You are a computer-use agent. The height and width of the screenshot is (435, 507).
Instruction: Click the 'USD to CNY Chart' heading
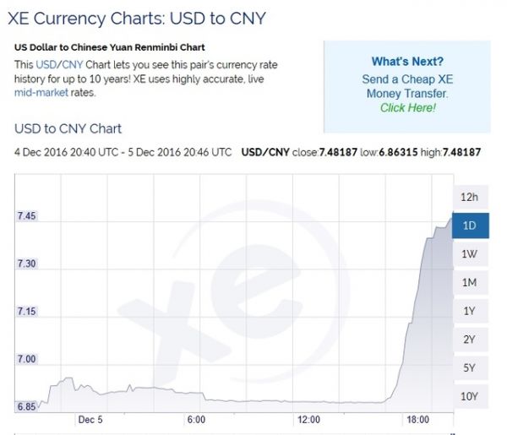pos(68,128)
